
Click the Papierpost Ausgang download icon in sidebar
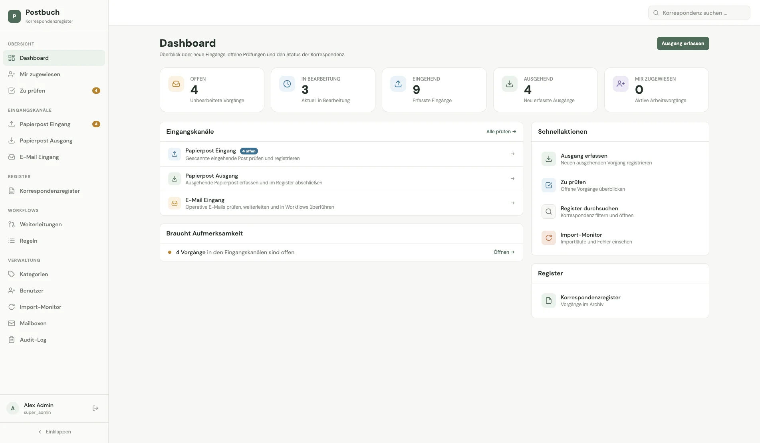[x=12, y=140]
